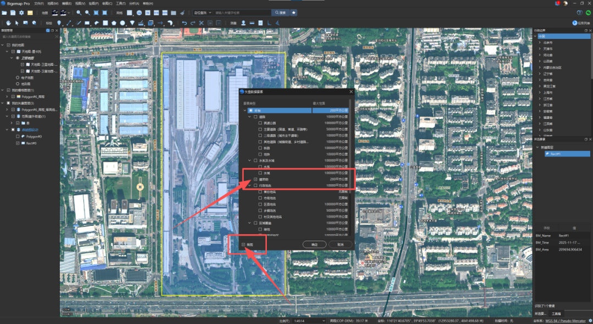Click the grid table icon after 网格
Image resolution: width=593 pixels, height=324 pixels.
[130, 13]
